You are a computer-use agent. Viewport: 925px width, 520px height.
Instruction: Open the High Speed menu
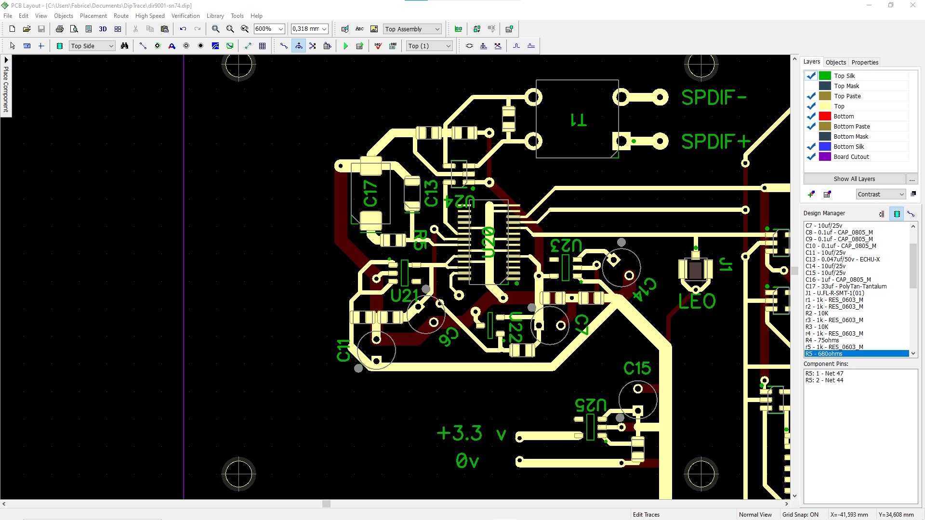tap(150, 16)
